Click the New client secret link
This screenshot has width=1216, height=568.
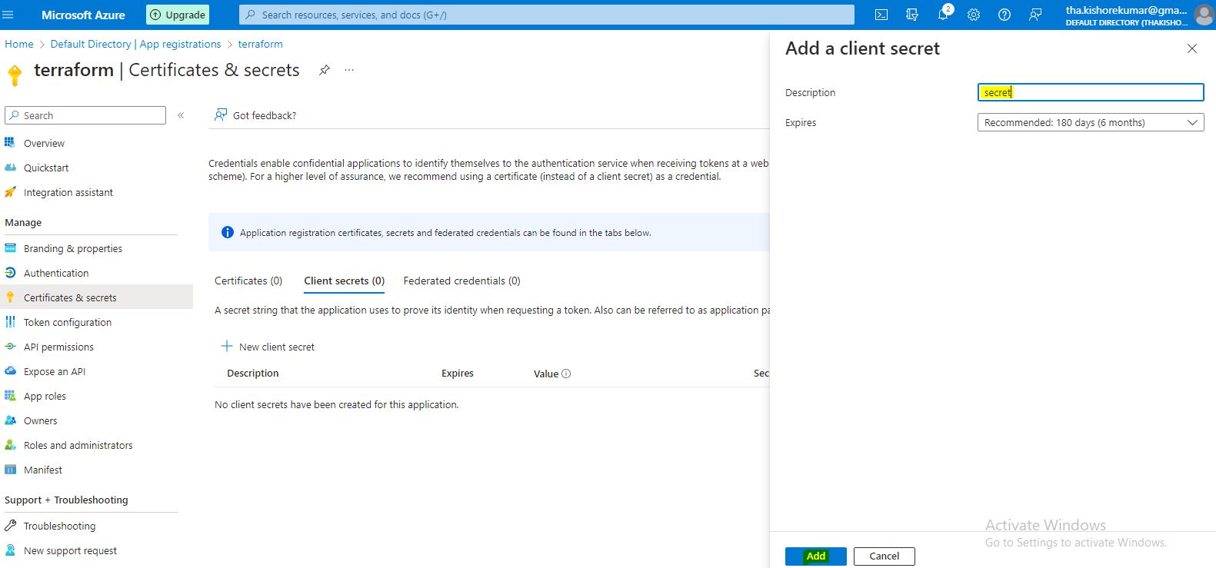coord(268,347)
